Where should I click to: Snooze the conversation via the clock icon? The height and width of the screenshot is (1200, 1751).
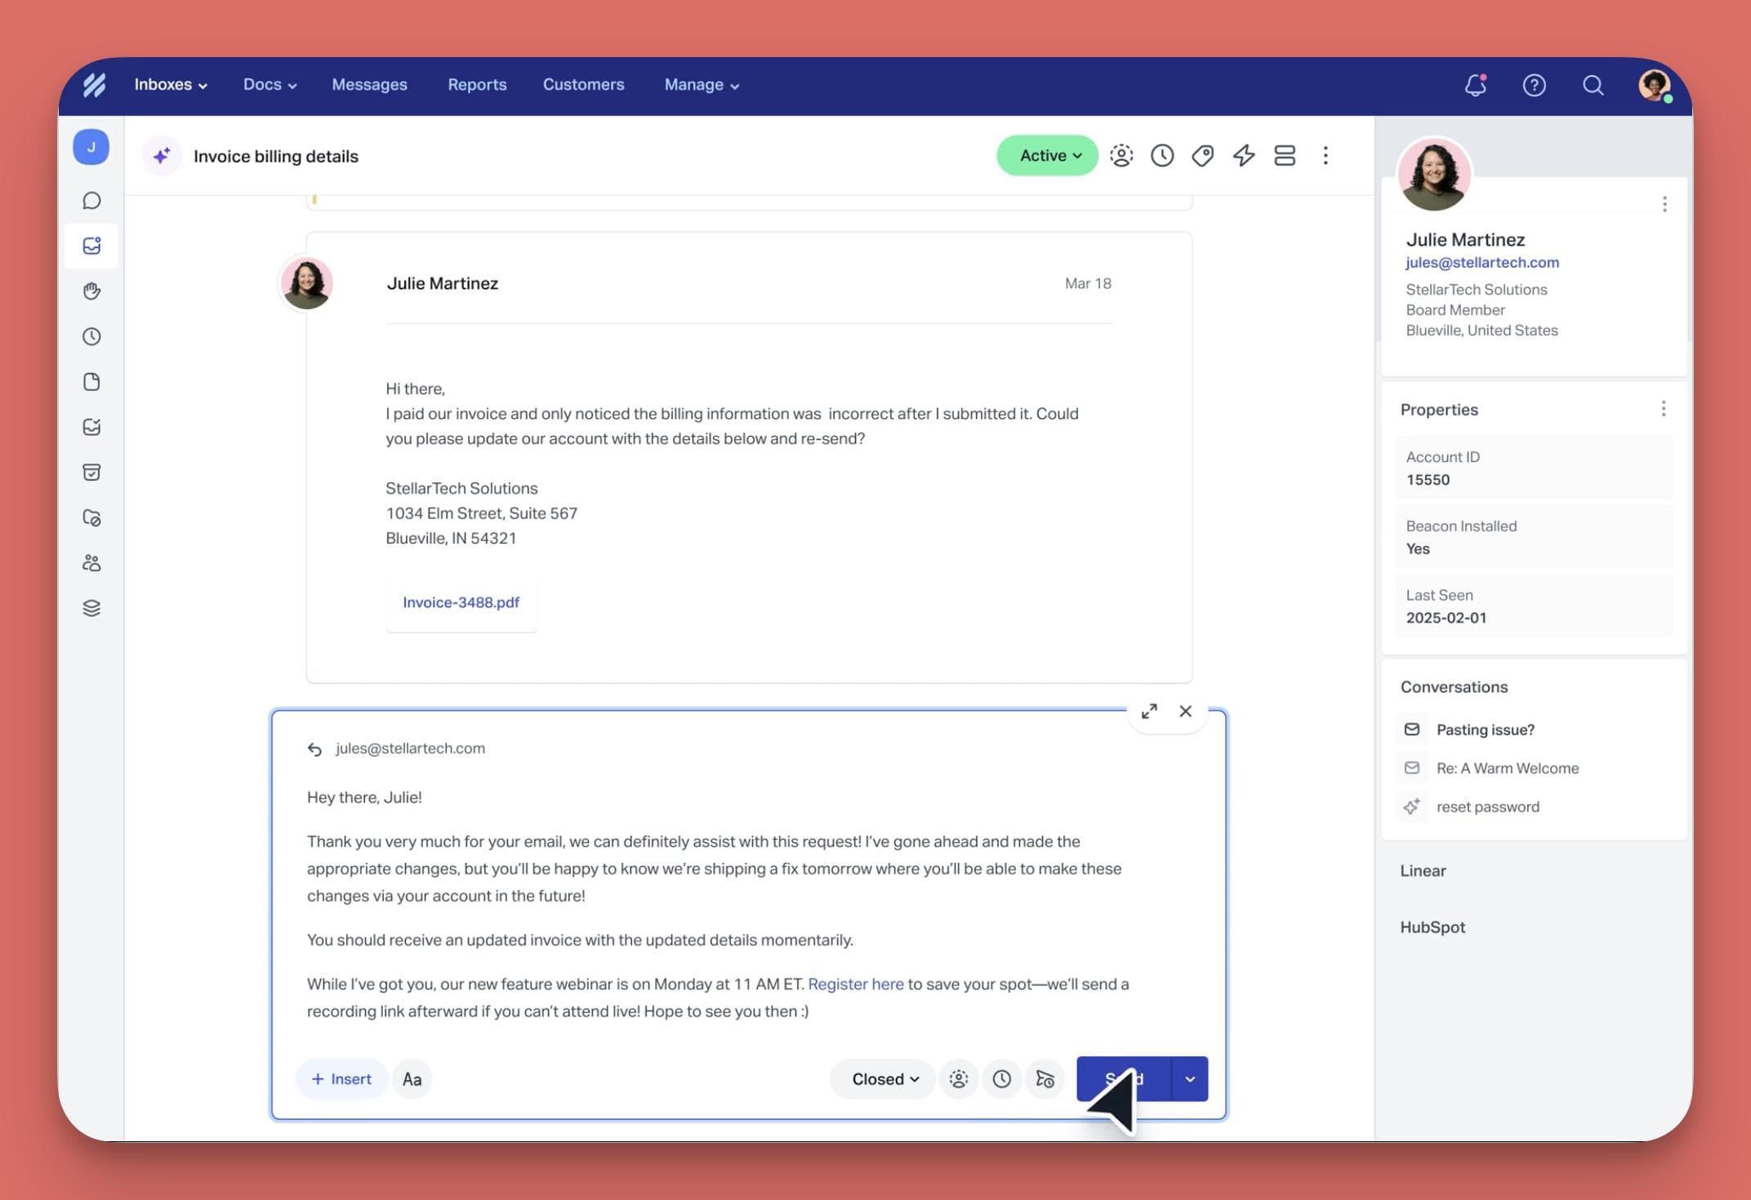1162,155
